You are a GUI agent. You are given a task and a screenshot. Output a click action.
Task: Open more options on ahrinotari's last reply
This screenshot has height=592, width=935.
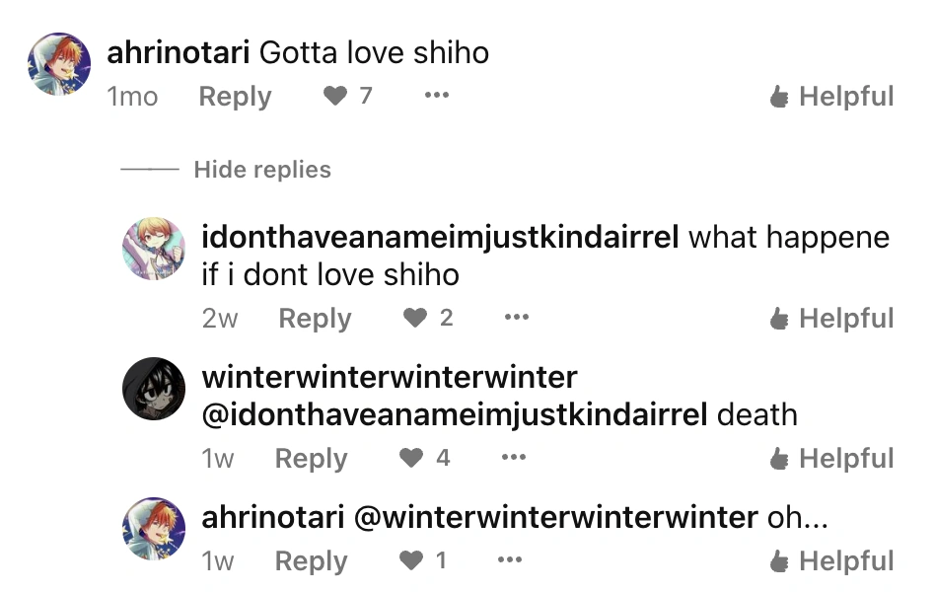pyautogui.click(x=510, y=559)
